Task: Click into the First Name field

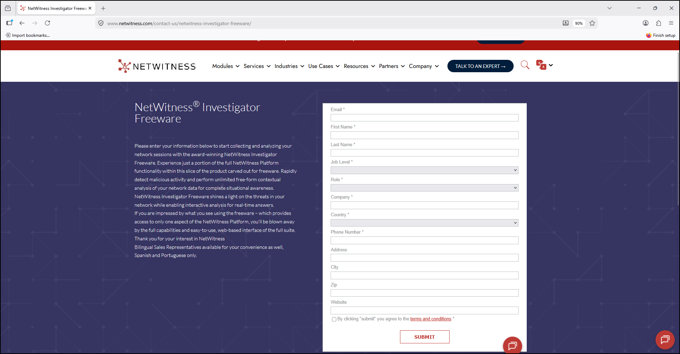Action: click(x=424, y=135)
